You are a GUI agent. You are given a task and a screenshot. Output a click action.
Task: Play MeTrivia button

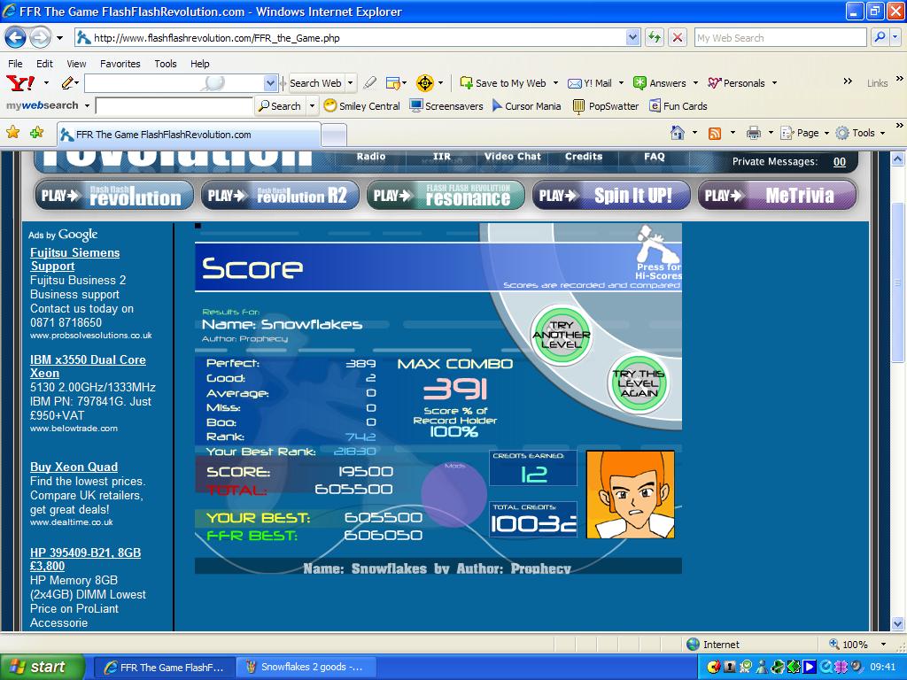(778, 196)
